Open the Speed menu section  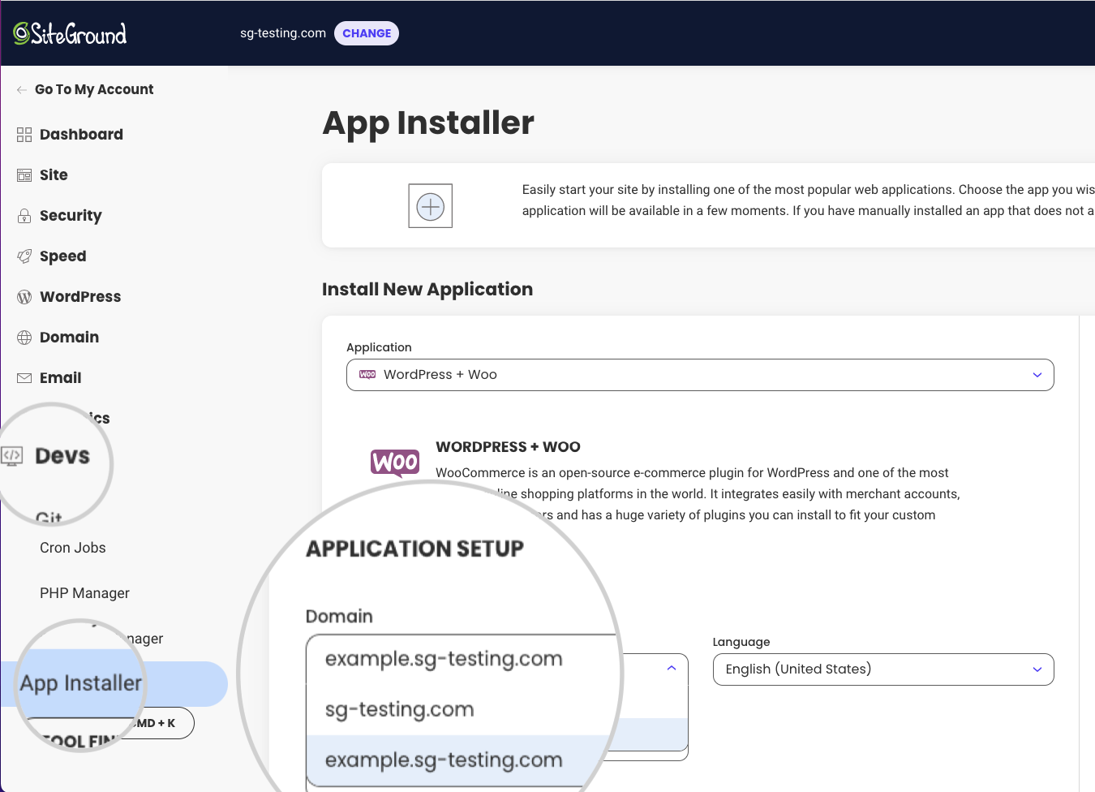pyautogui.click(x=62, y=256)
